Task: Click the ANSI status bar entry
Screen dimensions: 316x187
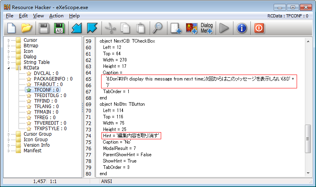Action: tap(106, 181)
